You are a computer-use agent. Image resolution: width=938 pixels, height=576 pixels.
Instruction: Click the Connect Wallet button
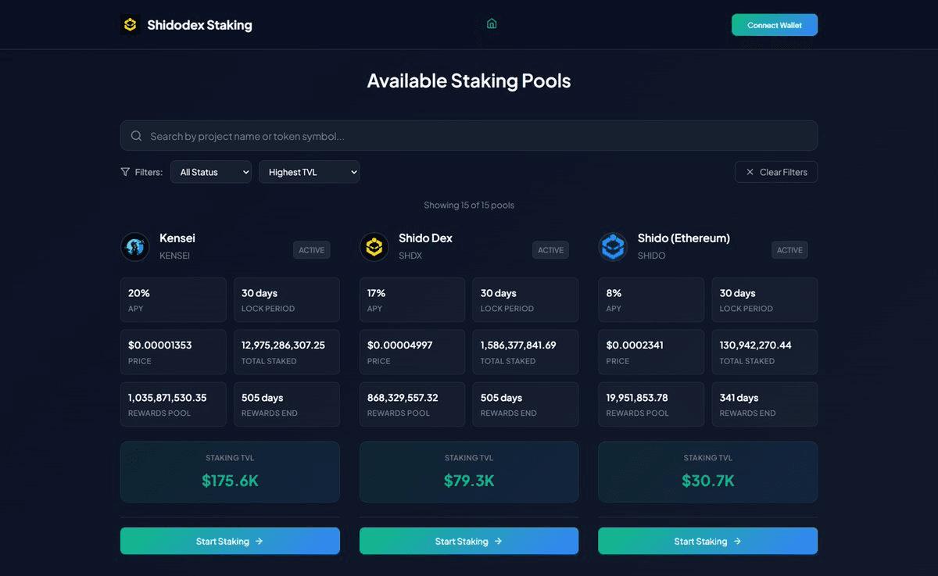[774, 25]
